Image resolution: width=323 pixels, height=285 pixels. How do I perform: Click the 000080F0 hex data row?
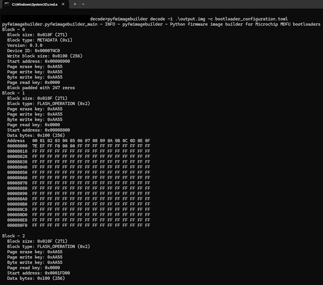click(78, 225)
